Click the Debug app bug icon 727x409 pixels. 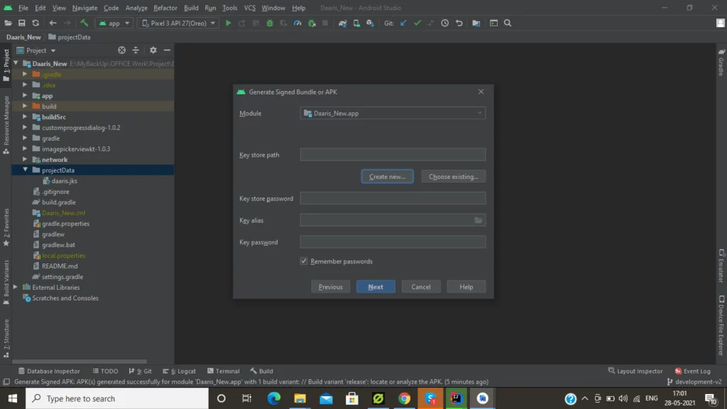pyautogui.click(x=270, y=23)
